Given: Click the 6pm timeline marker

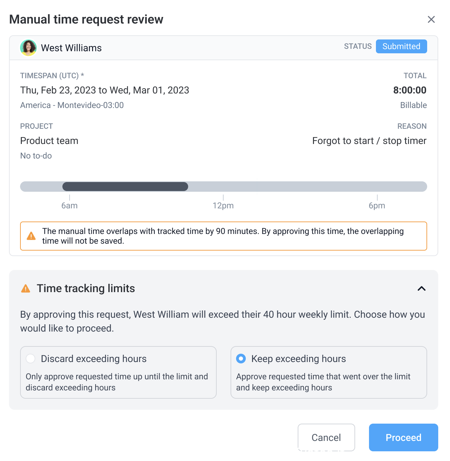Looking at the screenshot, I should point(377,206).
